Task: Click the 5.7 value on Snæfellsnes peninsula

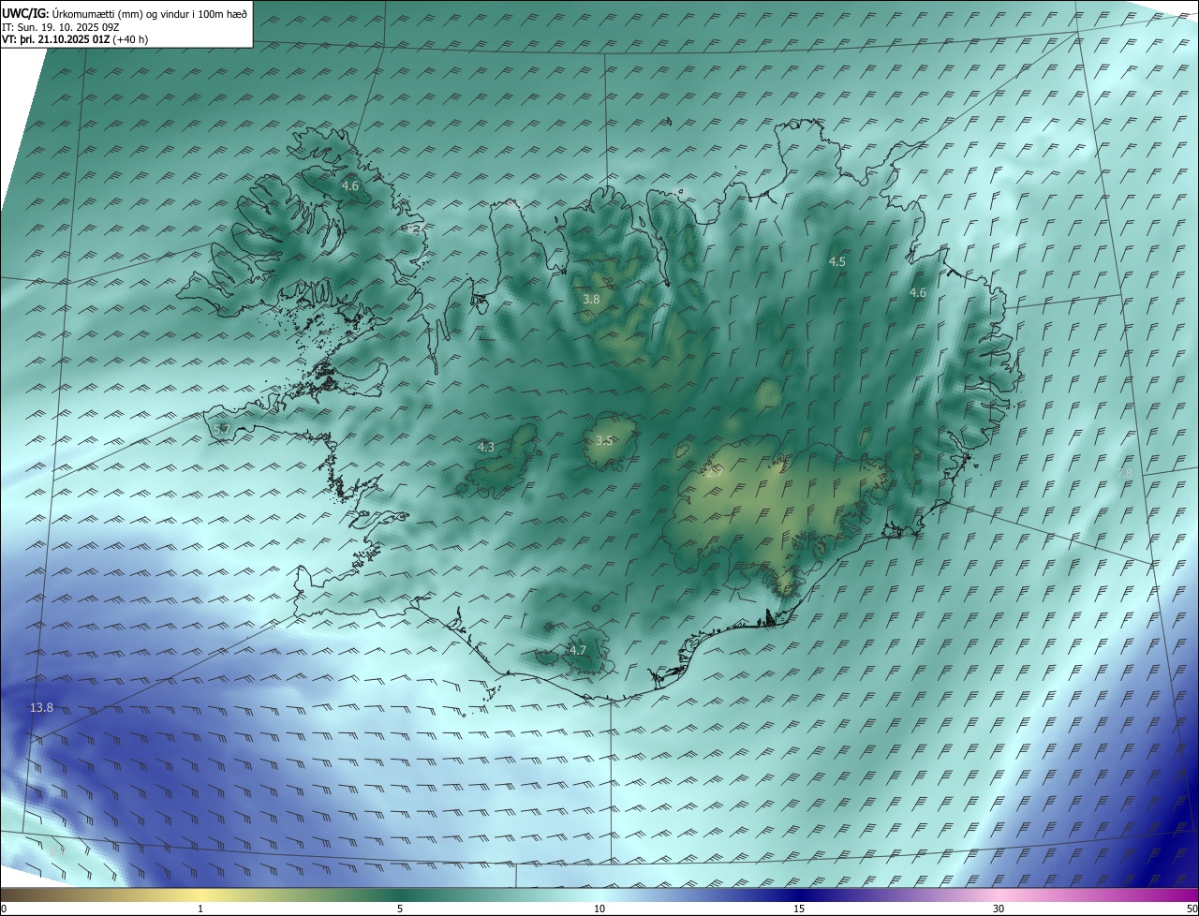Action: tap(222, 429)
